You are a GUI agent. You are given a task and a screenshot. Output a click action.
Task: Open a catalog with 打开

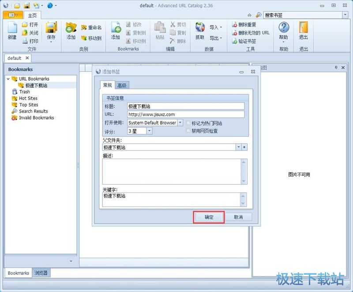(30, 25)
